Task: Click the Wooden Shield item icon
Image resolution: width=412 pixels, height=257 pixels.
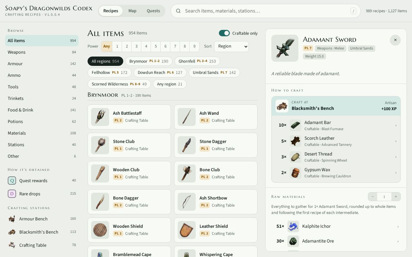Action: (x=100, y=230)
